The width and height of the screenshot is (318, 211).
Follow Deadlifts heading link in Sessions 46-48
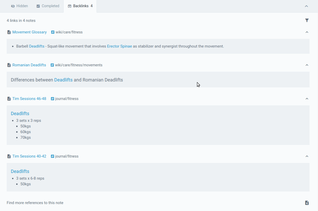[20, 114]
